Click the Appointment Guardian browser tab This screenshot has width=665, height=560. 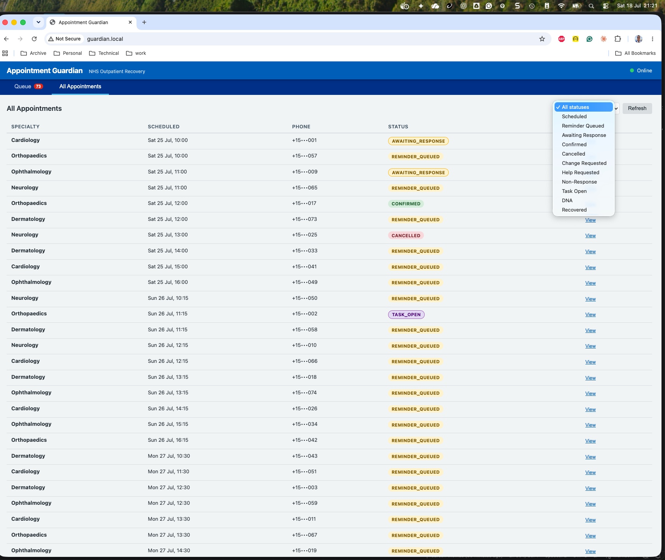pyautogui.click(x=91, y=22)
